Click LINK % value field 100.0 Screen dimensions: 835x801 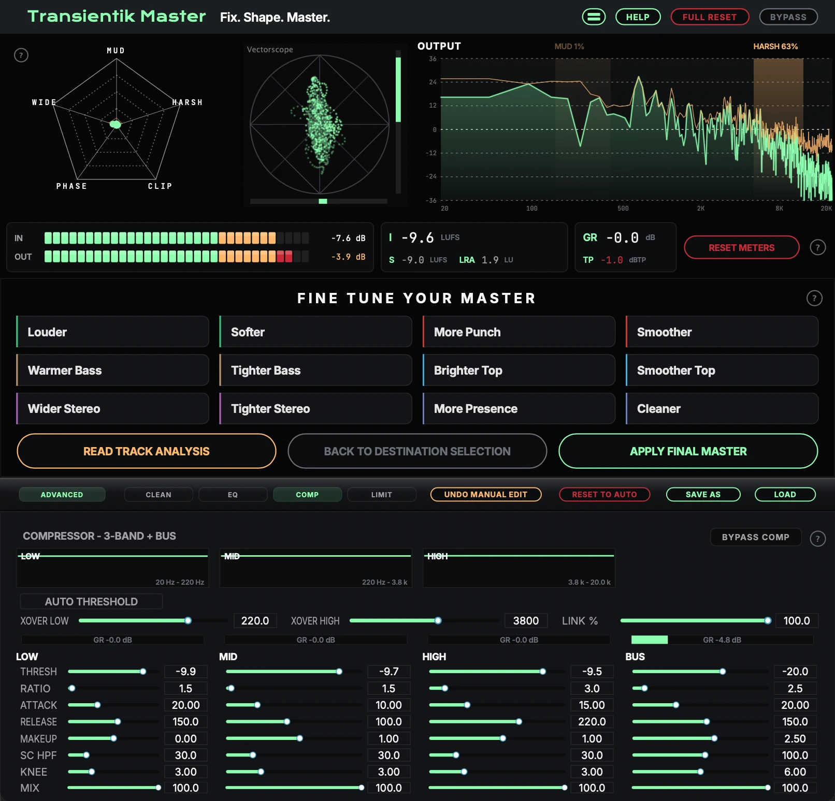(797, 620)
